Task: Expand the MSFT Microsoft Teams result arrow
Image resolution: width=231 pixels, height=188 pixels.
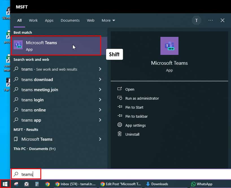Action: coord(100,139)
